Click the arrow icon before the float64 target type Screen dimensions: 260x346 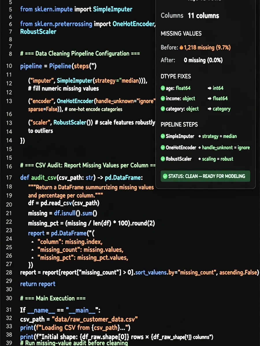[209, 99]
